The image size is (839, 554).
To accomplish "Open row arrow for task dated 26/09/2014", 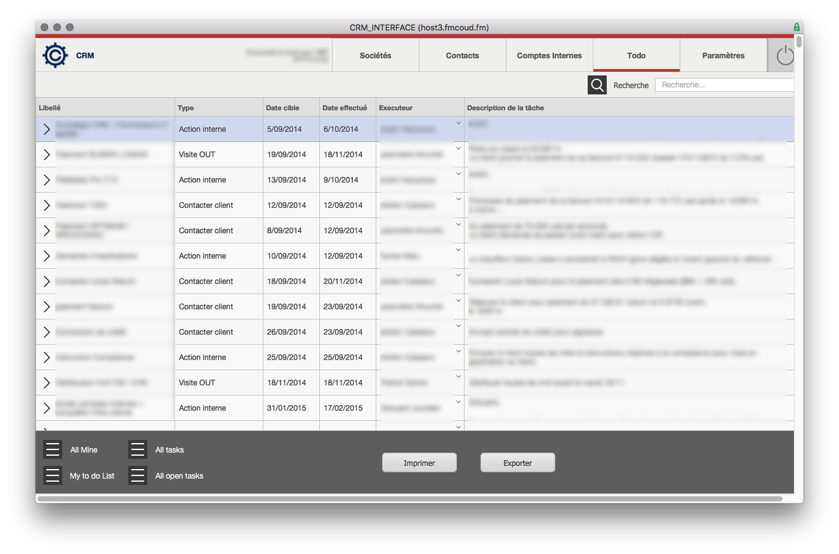I will click(46, 332).
